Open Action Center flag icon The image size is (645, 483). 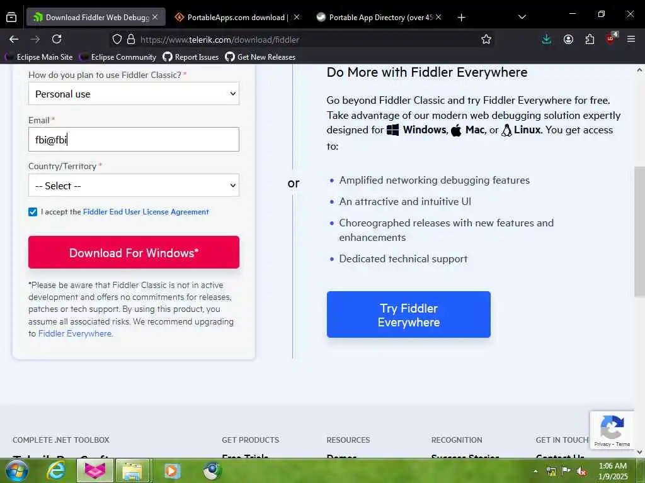point(566,471)
